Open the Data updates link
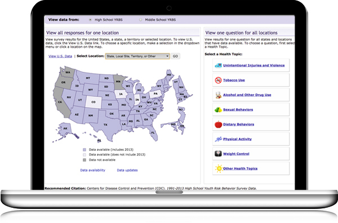This screenshot has width=338, height=223. click(127, 170)
